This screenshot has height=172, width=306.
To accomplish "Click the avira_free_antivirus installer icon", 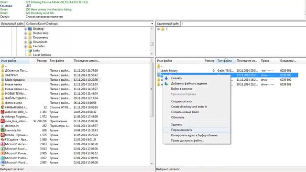I will tap(2, 121).
